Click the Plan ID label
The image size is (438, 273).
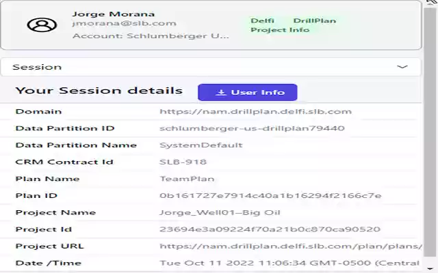pos(36,196)
